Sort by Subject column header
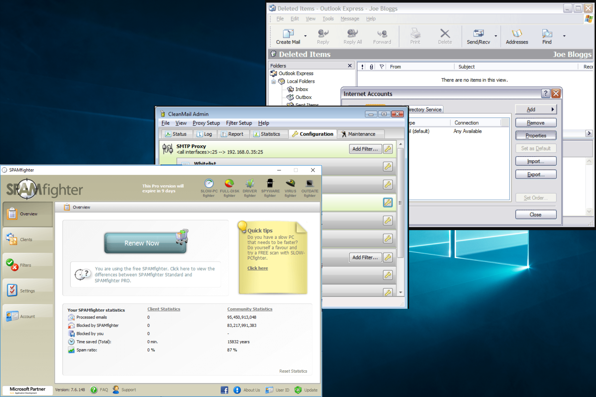 517,67
